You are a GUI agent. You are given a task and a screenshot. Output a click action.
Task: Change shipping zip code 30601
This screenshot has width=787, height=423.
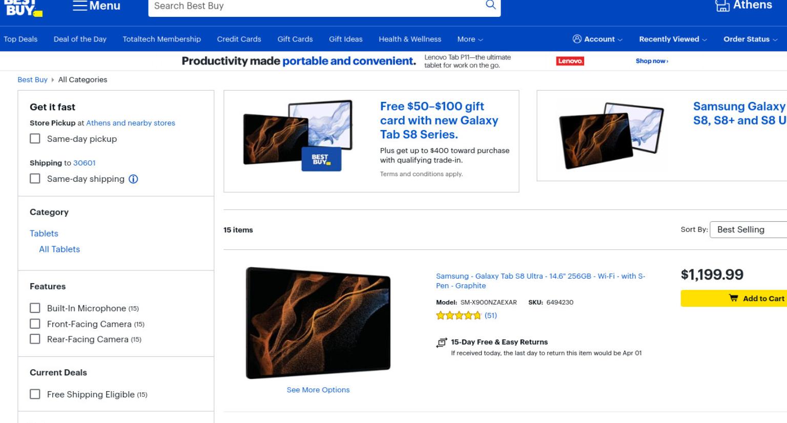click(84, 163)
